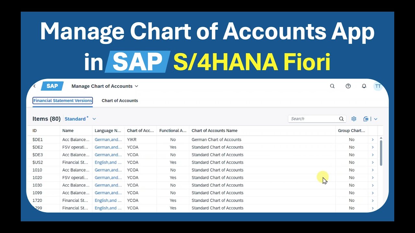Click the language link in row 1099
The width and height of the screenshot is (415, 233).
[108, 193]
